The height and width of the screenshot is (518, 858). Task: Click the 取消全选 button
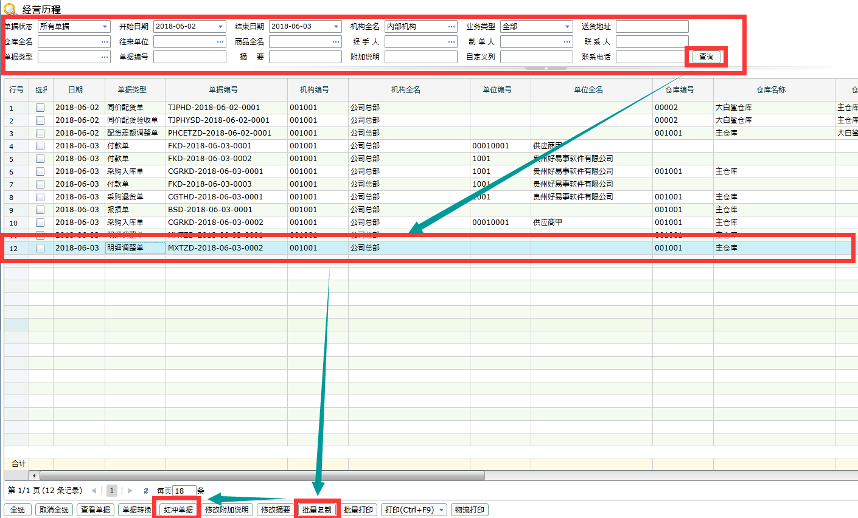point(54,510)
